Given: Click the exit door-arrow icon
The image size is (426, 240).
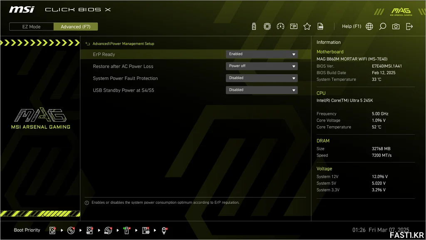Looking at the screenshot, I should [409, 26].
